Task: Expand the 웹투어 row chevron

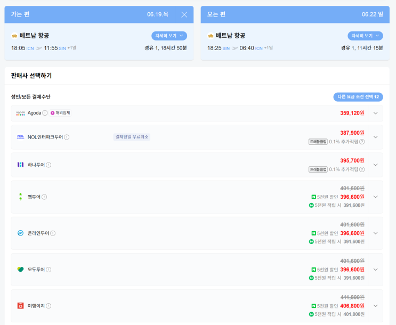Action: click(376, 197)
